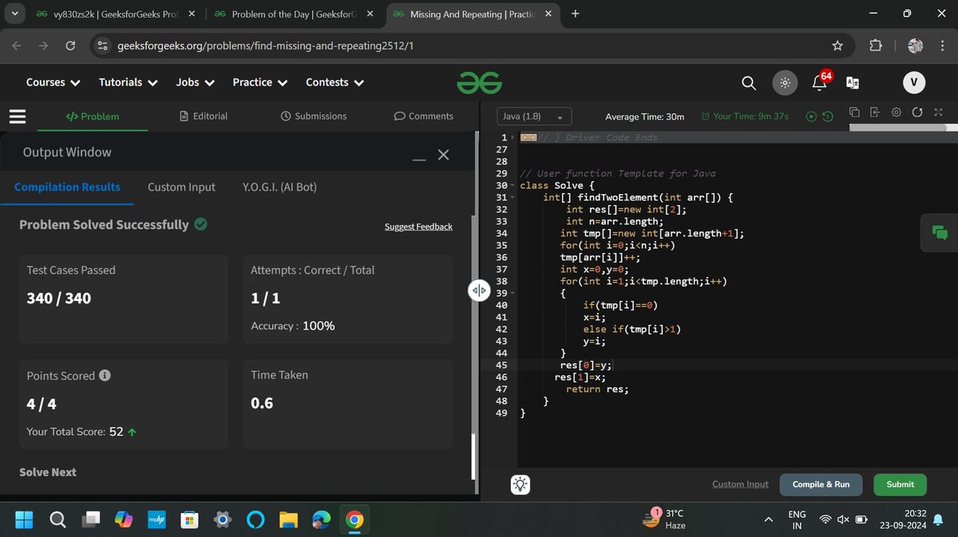Click the panel splitter arrows handle

click(x=477, y=291)
